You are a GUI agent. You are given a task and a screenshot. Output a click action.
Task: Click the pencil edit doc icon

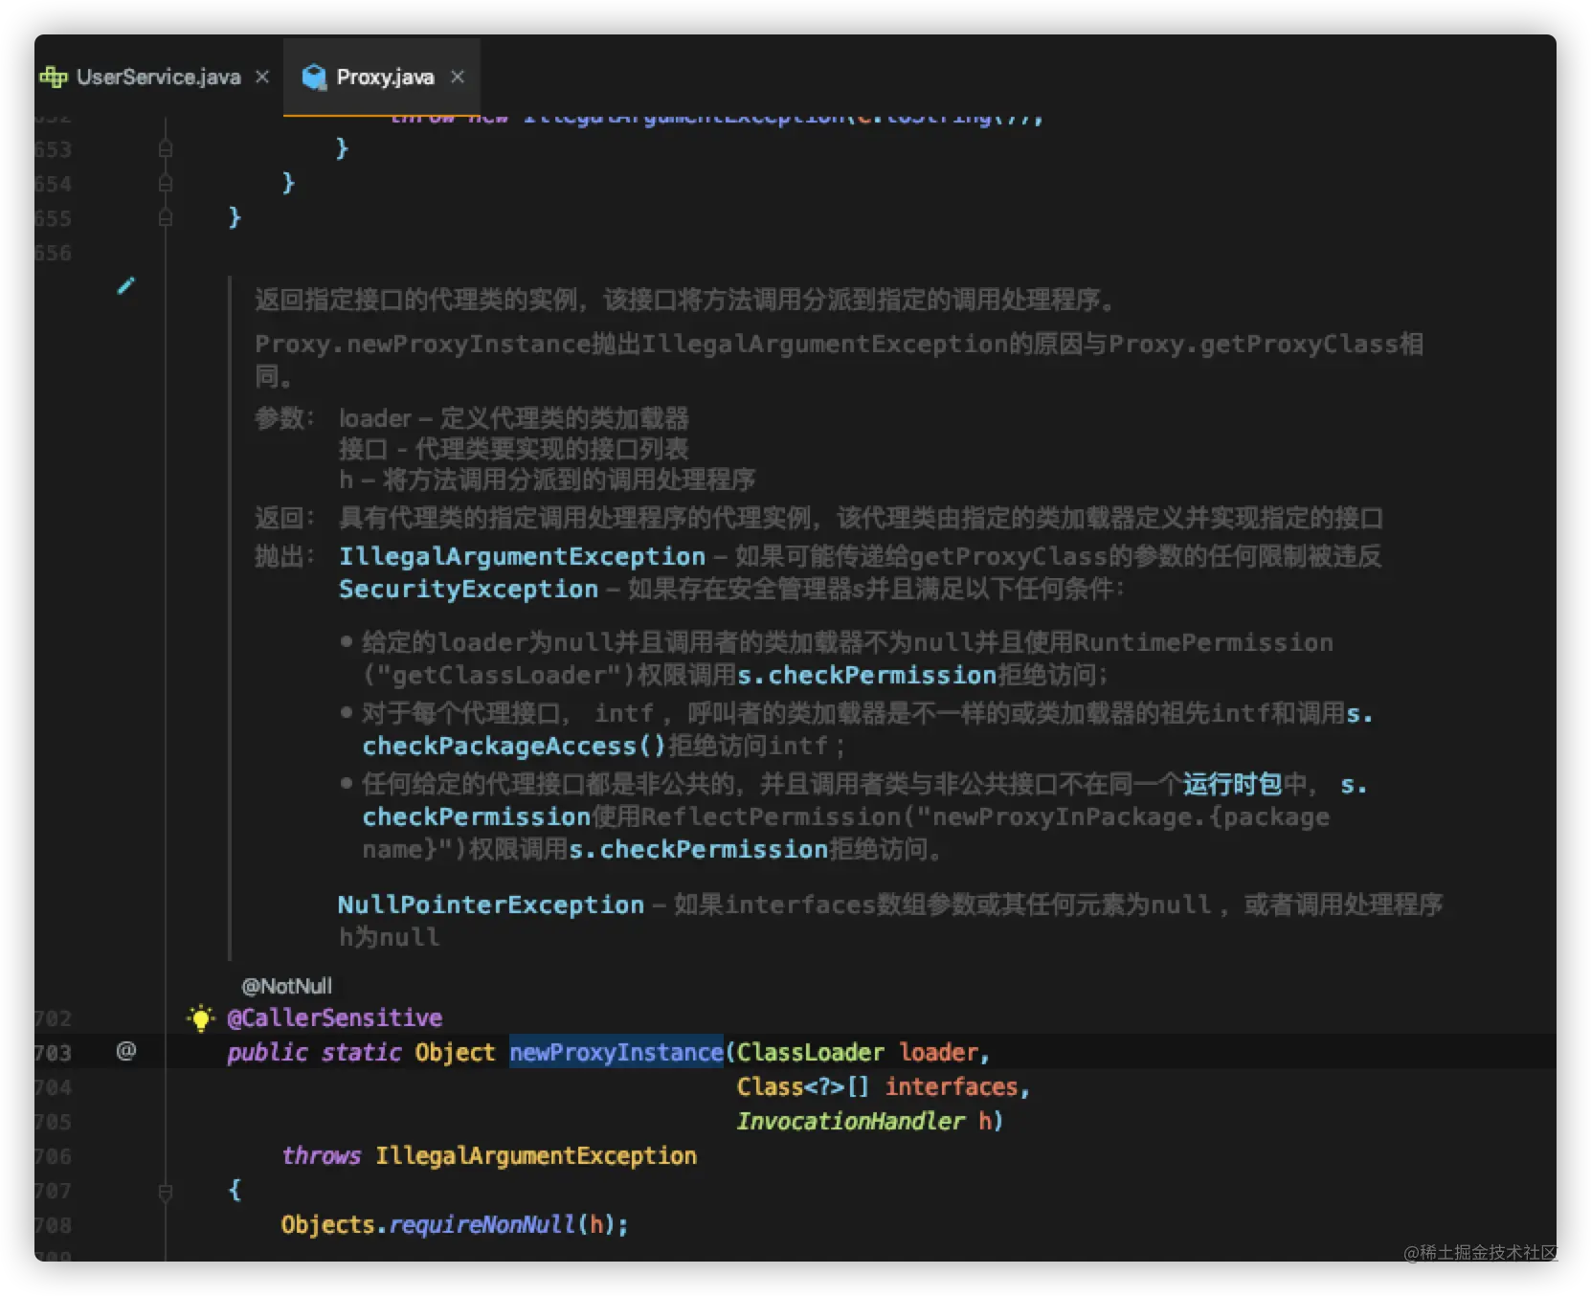(x=125, y=285)
